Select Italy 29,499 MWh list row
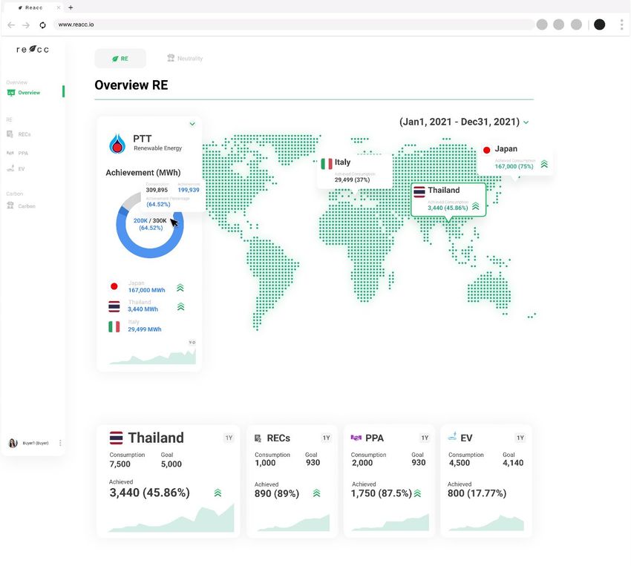 point(135,326)
